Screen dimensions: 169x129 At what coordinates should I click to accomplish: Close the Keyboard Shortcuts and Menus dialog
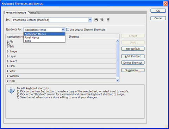click(165, 4)
